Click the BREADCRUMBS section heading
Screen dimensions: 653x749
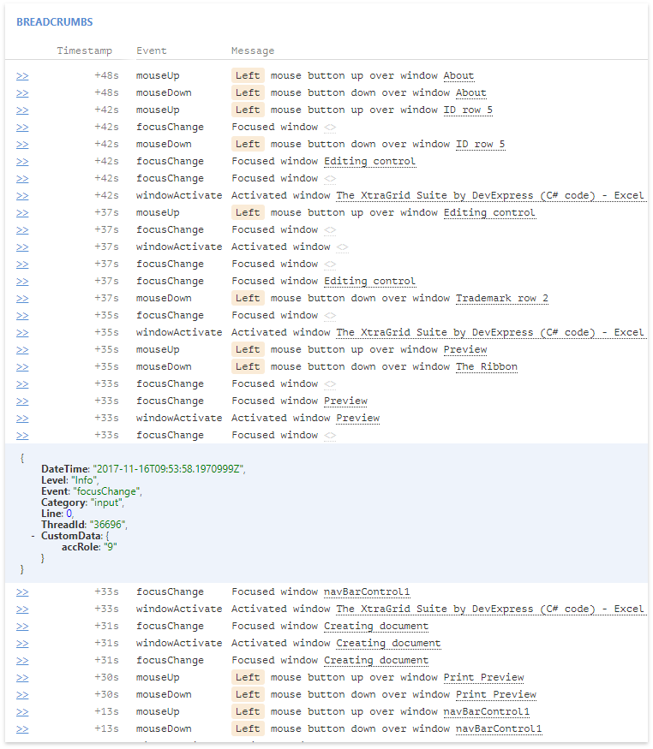tap(55, 21)
